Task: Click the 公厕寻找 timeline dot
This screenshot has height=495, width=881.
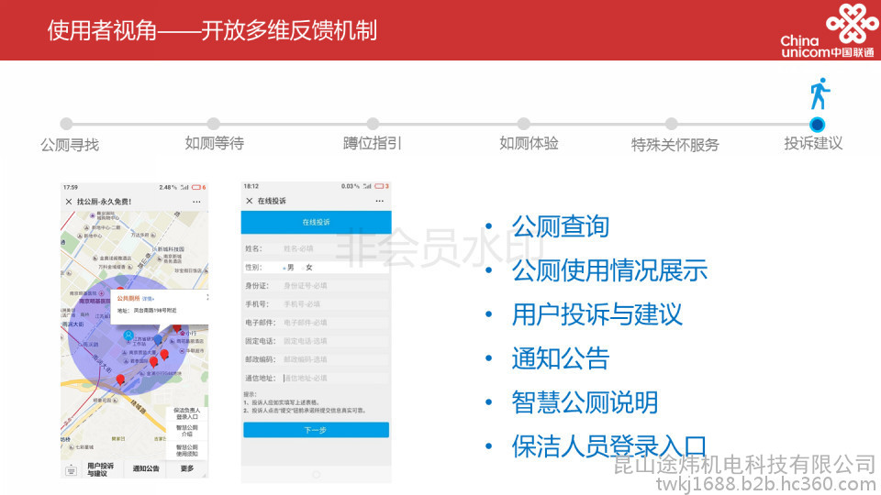Action: [x=66, y=124]
